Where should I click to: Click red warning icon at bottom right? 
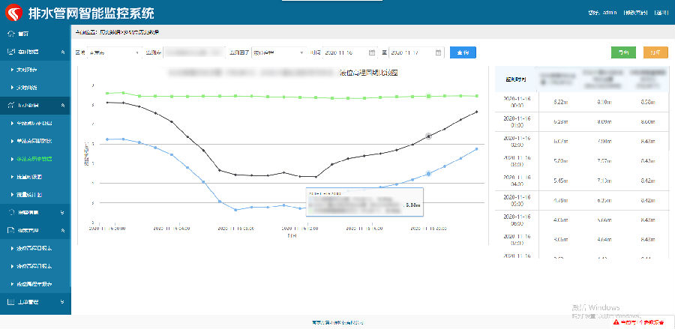coord(616,322)
